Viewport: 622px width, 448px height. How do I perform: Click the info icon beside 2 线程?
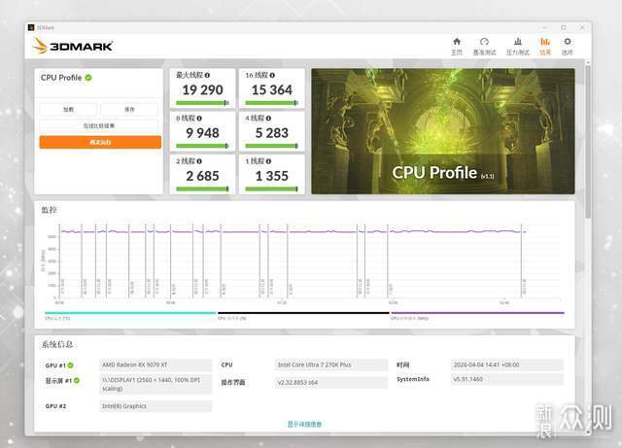point(199,161)
